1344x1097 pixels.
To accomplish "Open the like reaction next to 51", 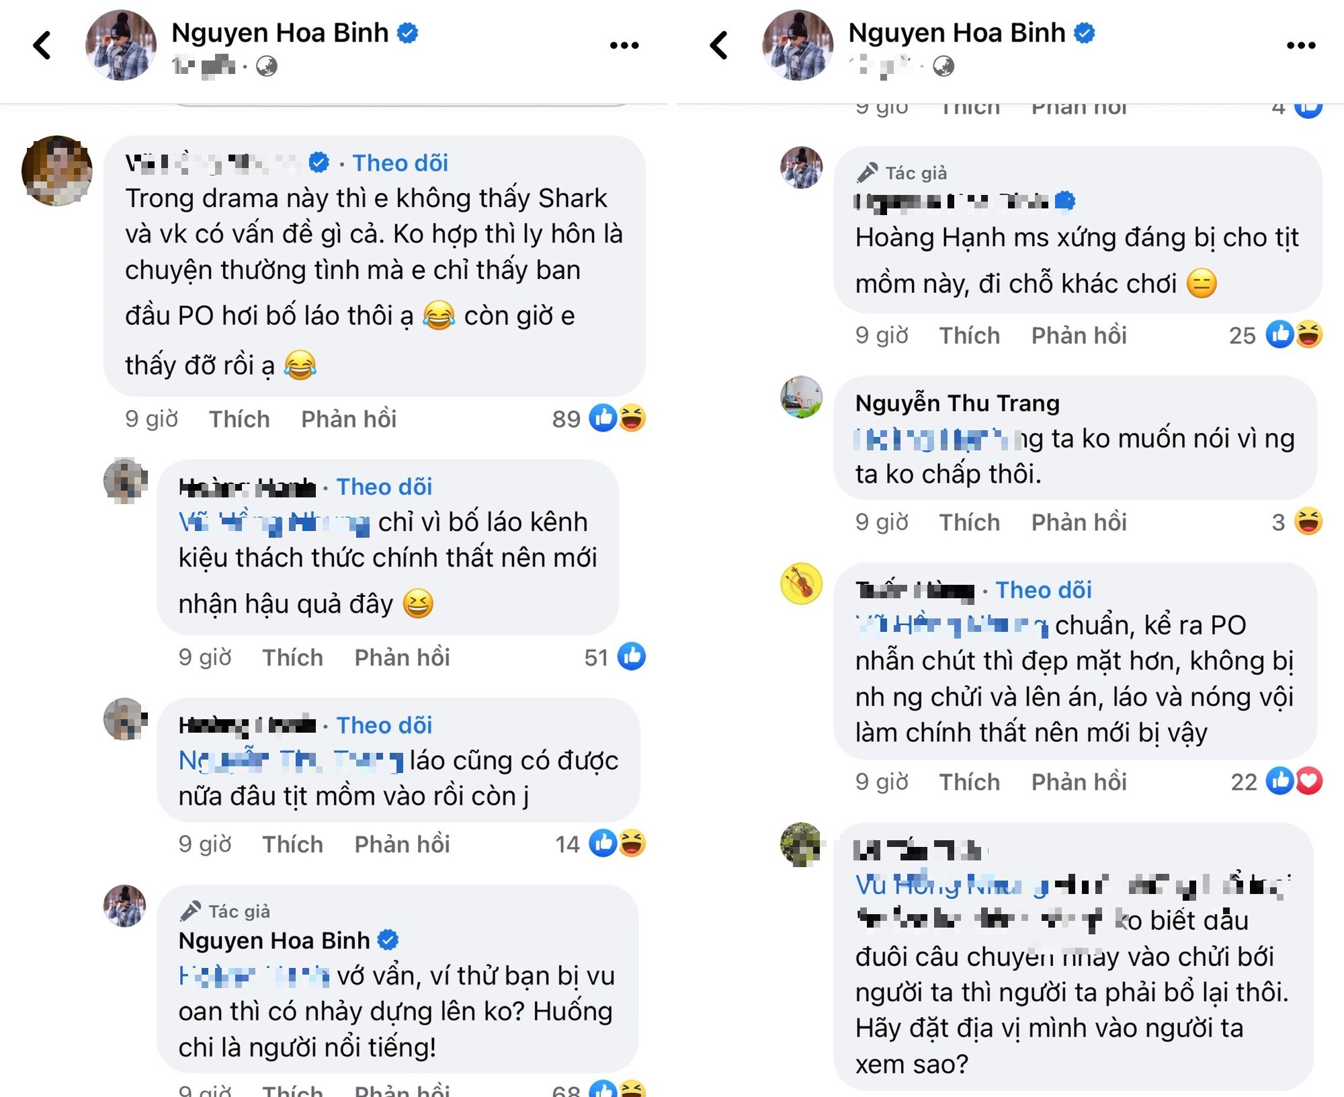I will pos(632,657).
